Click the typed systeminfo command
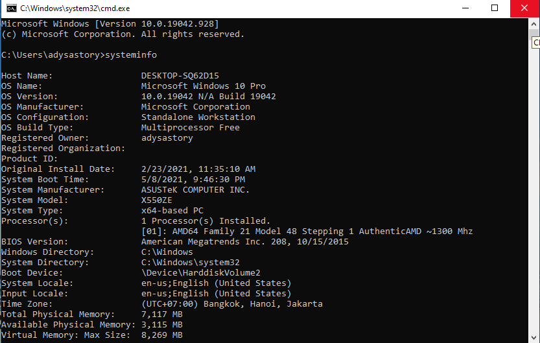The image size is (540, 343). coord(131,55)
